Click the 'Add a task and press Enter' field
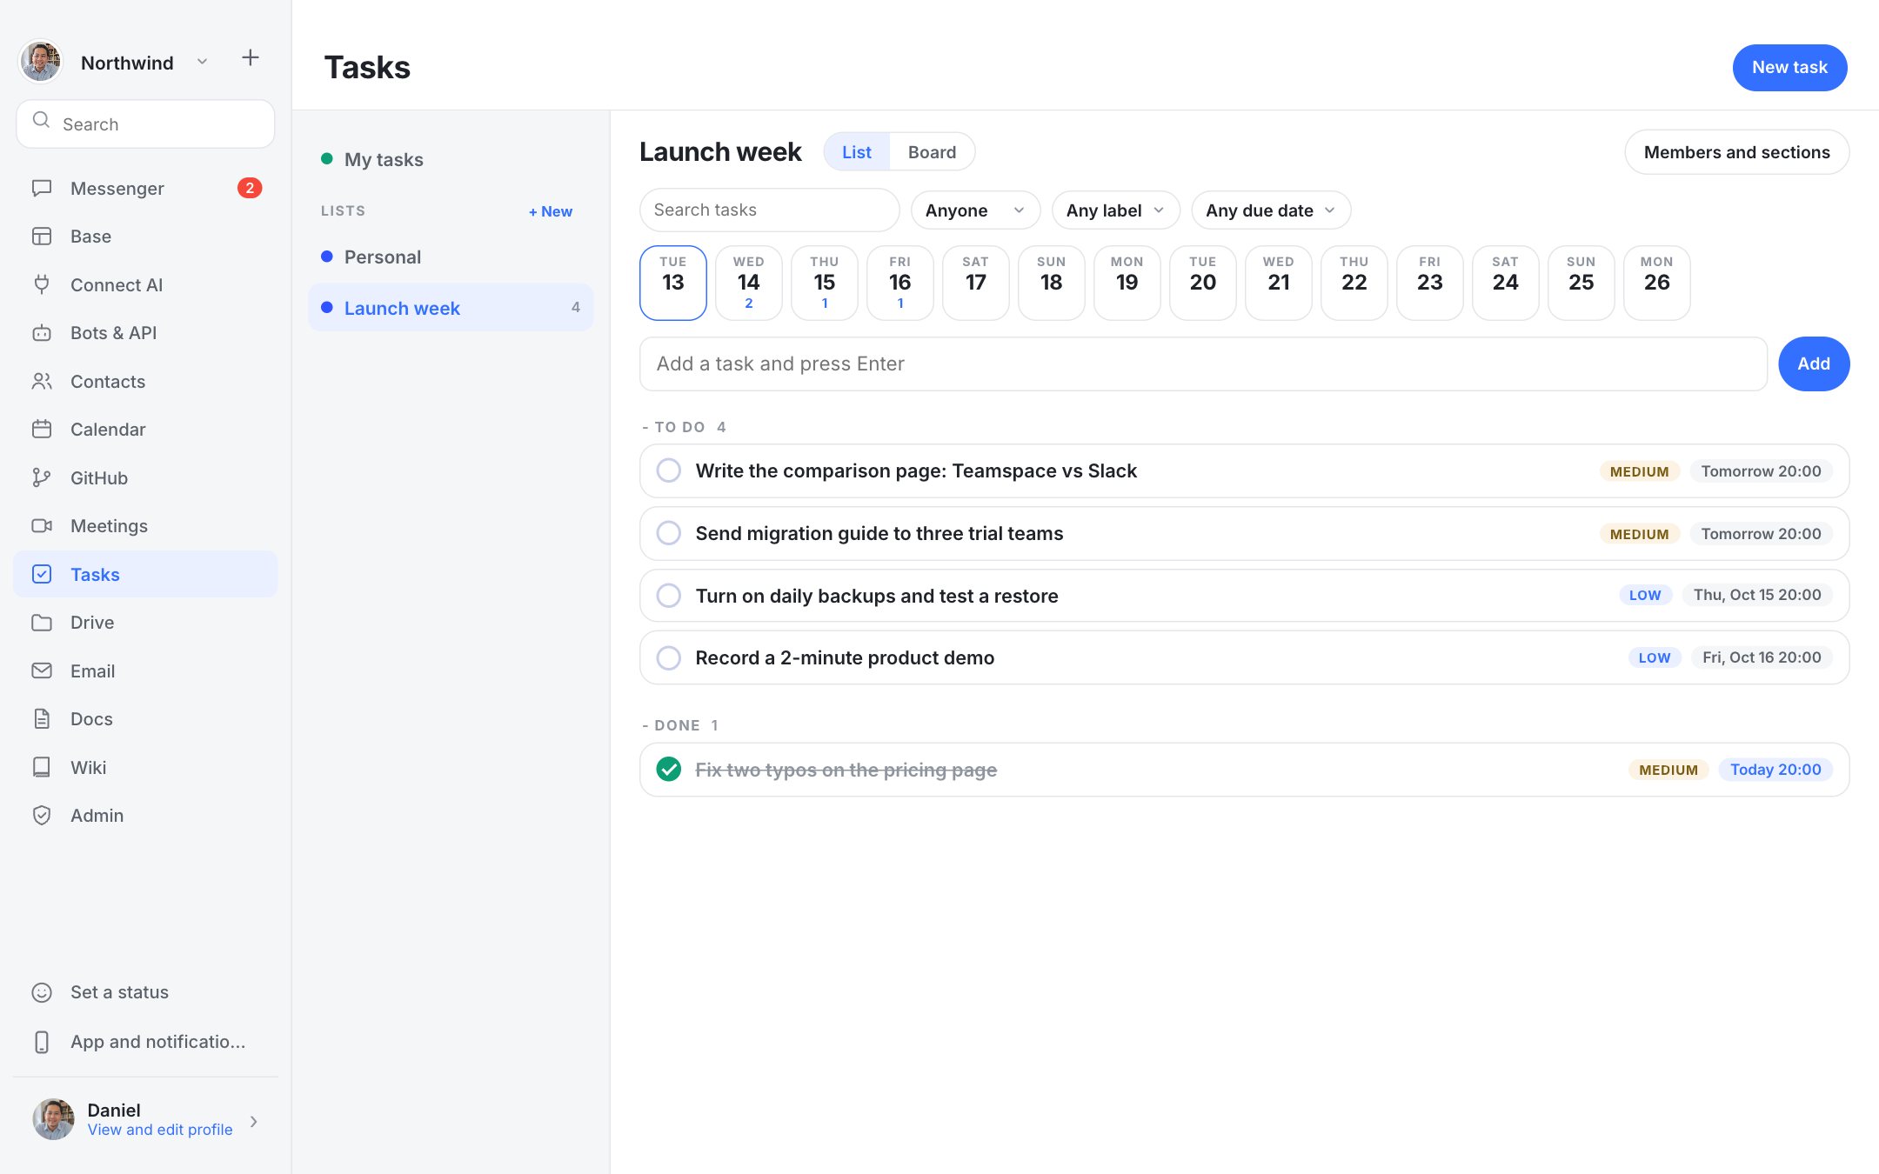The image size is (1879, 1174). tap(1203, 364)
